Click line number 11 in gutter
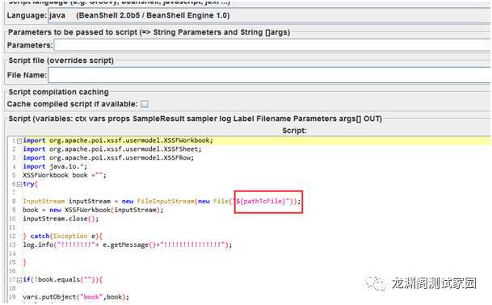 point(13,228)
